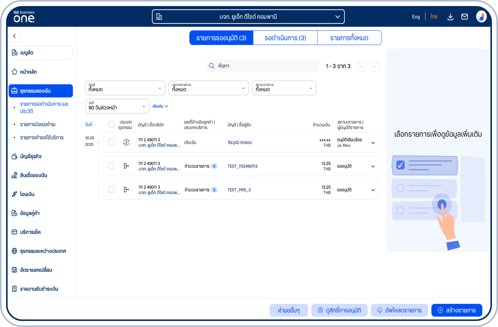This screenshot has width=498, height=327.
Task: Tick checkbox for the เติมเงิน transaction
Action: tap(111, 142)
